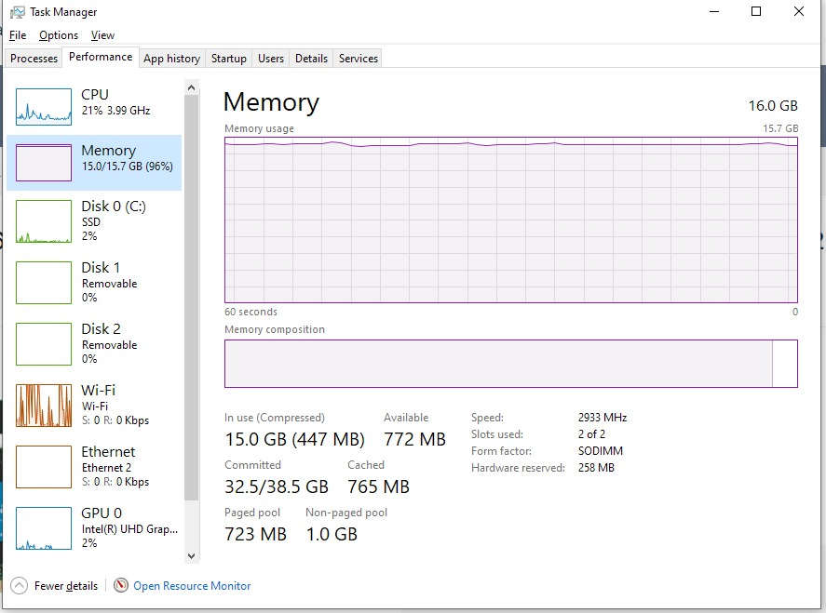Viewport: 826px width, 613px height.
Task: Select the CPU usage graph thumbnail
Action: 44,107
